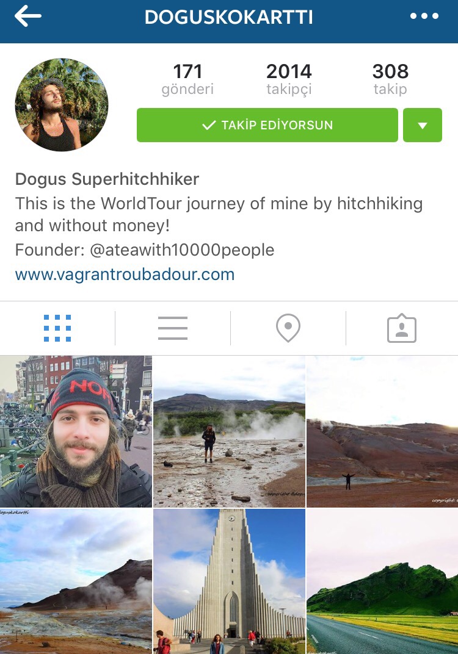Open the 308 takip following list

pyautogui.click(x=390, y=79)
